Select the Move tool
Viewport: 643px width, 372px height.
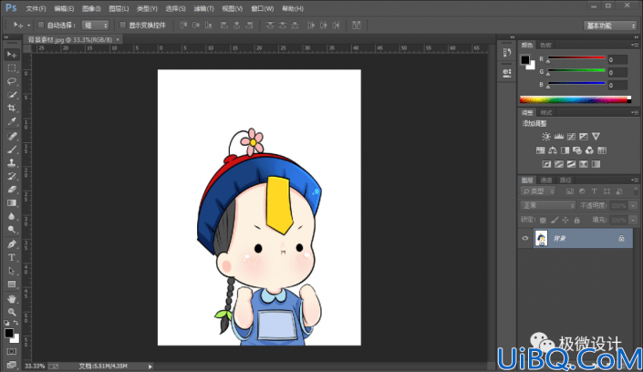12,55
